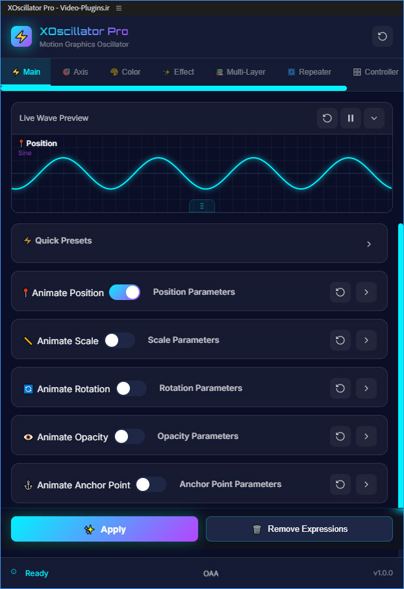
Task: Expand Position Parameters chevron
Action: coord(366,292)
